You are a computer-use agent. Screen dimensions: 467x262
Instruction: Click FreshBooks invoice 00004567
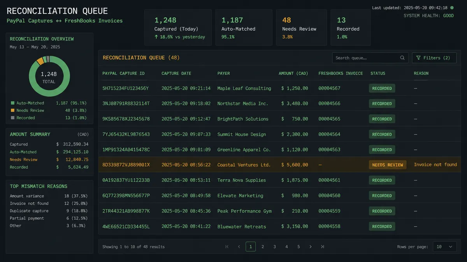[329, 88]
